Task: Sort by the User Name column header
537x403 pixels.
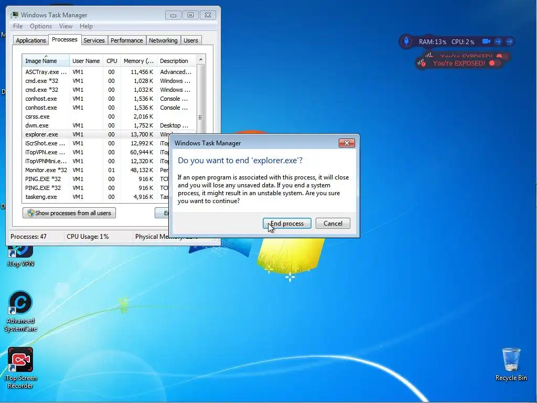Action: pyautogui.click(x=86, y=61)
